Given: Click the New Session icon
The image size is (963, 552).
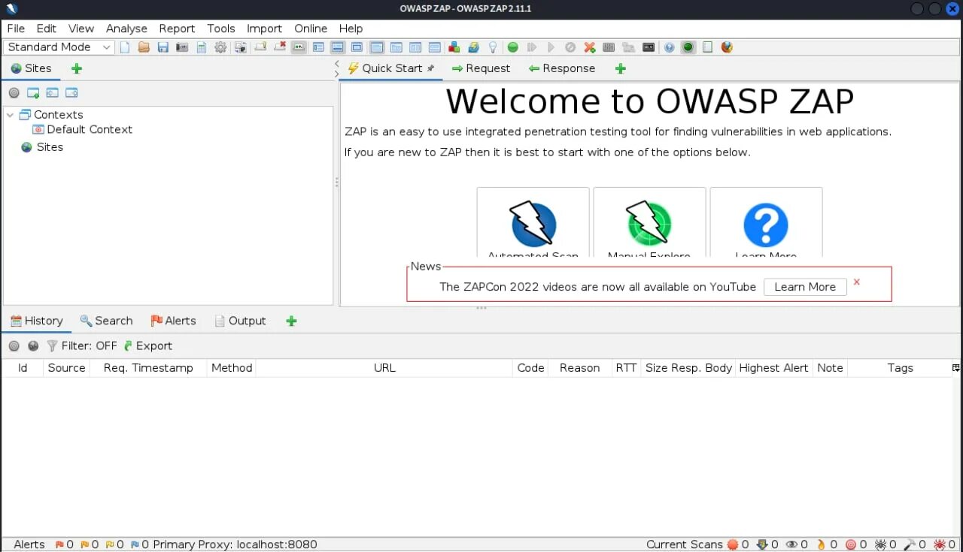Looking at the screenshot, I should [123, 47].
